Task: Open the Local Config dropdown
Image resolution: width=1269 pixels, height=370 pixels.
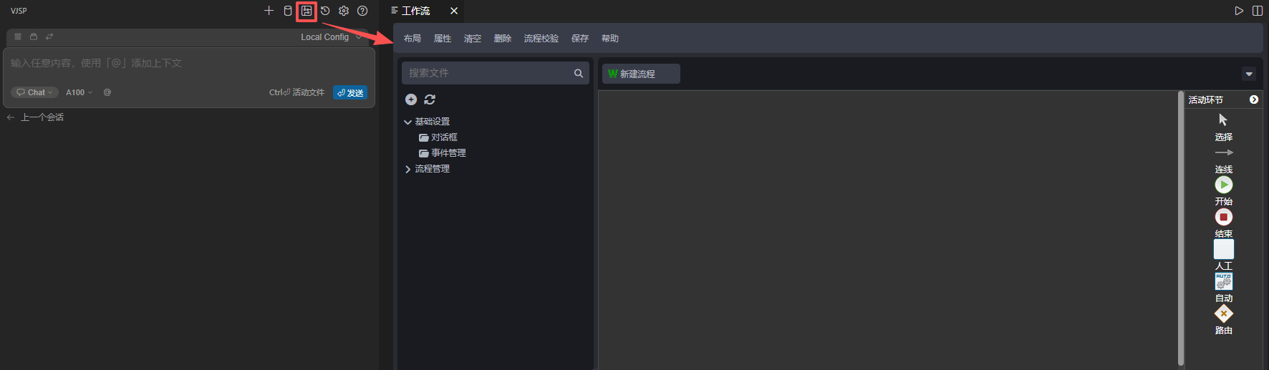Action: [330, 37]
